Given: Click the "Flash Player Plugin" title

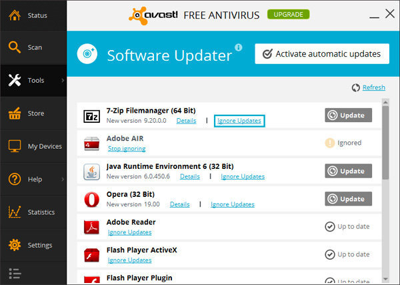Looking at the screenshot, I should point(139,278).
